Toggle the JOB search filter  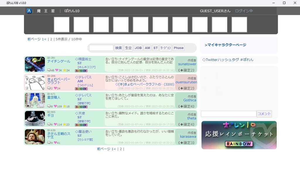(138, 48)
